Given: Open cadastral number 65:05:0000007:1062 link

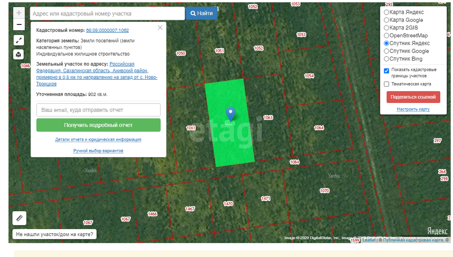Looking at the screenshot, I should pyautogui.click(x=107, y=30).
